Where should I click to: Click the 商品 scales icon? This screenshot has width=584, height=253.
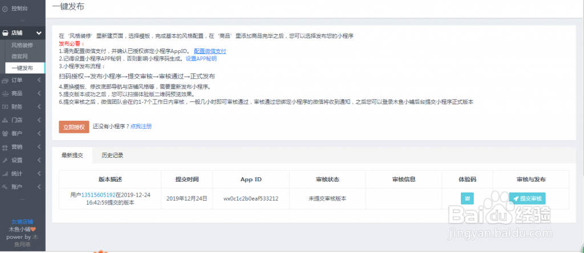pyautogui.click(x=5, y=93)
